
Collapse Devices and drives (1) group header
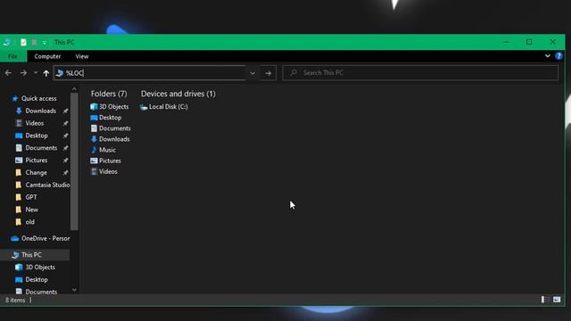178,94
